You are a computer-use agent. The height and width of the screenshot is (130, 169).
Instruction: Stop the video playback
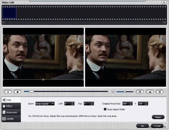tap(18, 92)
